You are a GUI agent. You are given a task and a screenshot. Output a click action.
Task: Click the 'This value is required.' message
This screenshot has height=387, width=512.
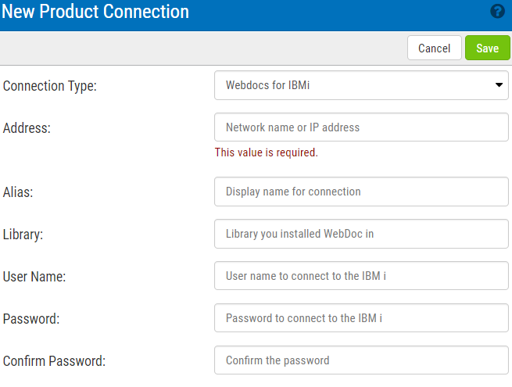point(266,152)
